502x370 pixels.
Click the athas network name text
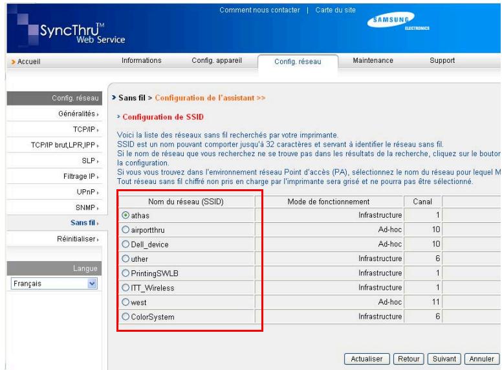click(140, 216)
